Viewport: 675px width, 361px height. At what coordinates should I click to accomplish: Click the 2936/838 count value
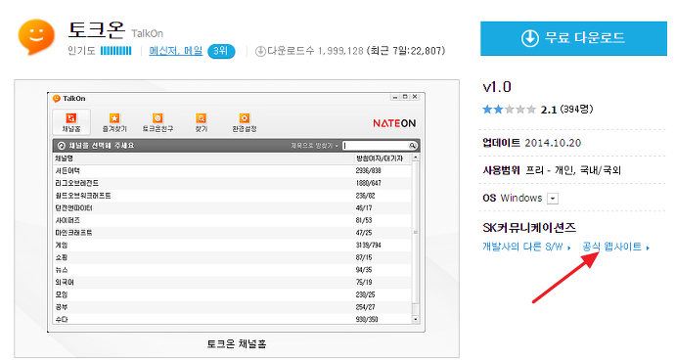[368, 171]
